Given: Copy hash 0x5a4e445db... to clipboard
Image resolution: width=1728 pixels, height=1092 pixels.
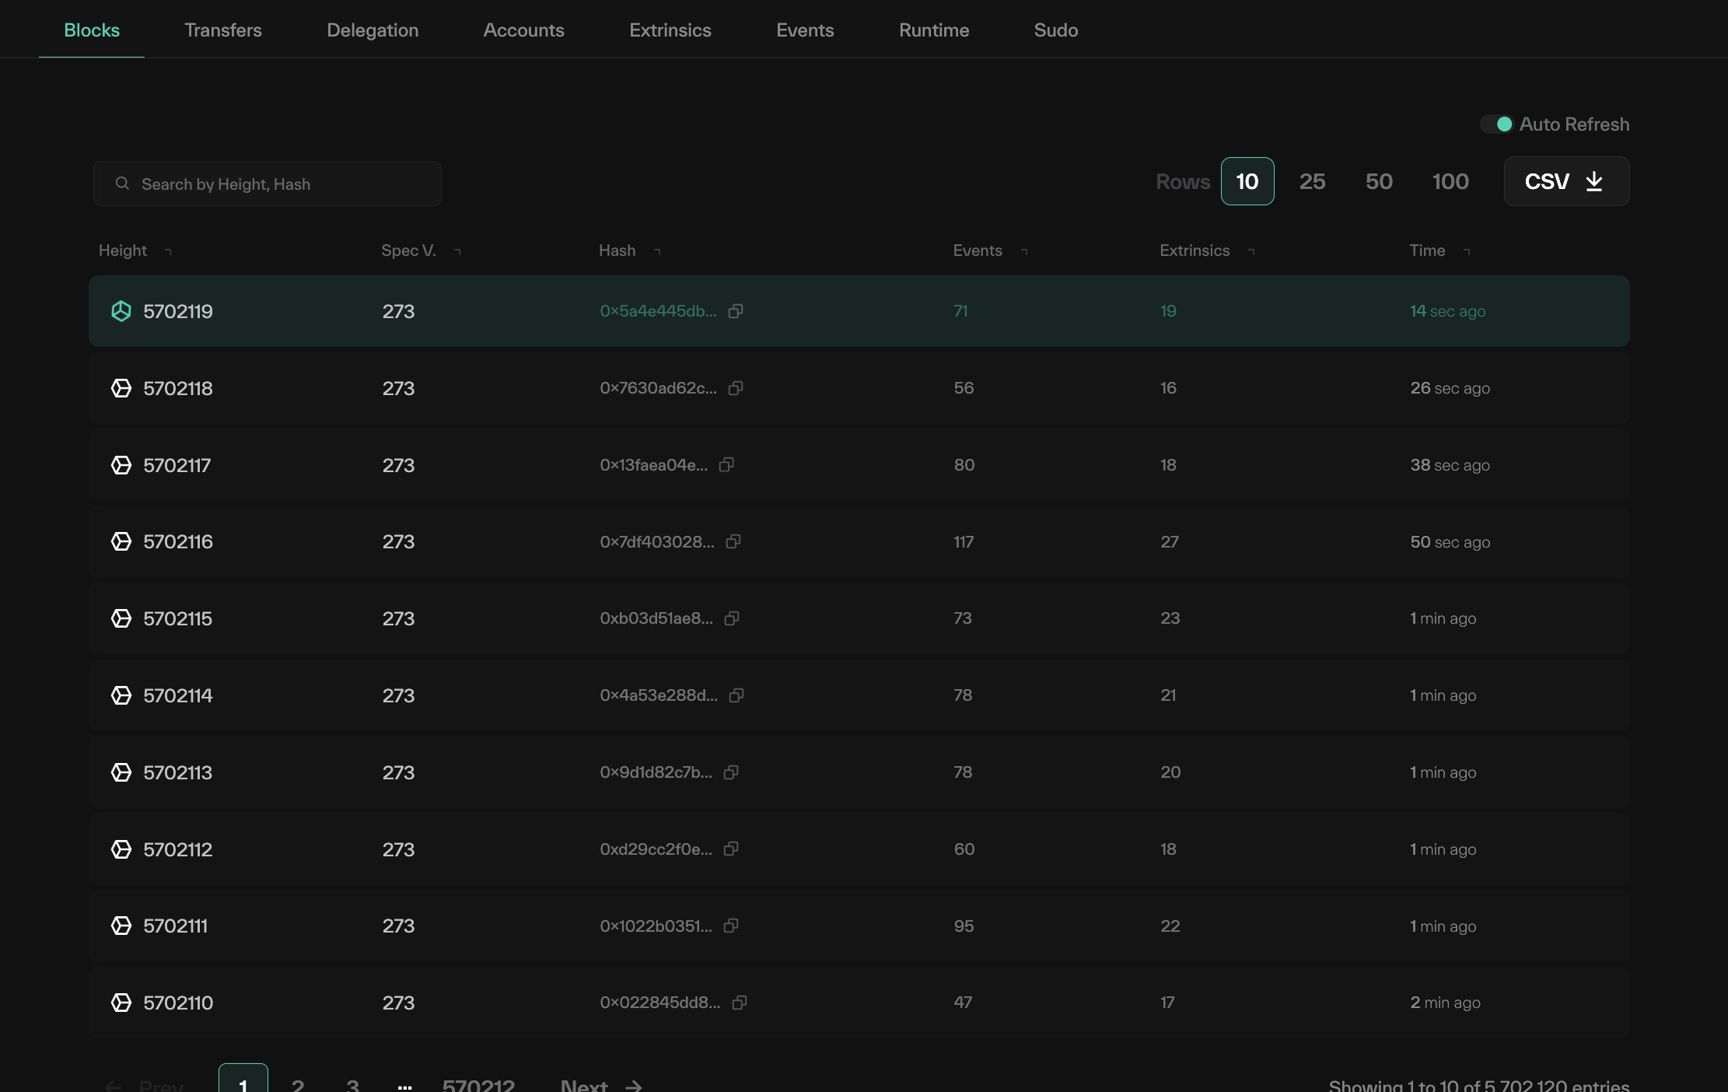Looking at the screenshot, I should 735,311.
